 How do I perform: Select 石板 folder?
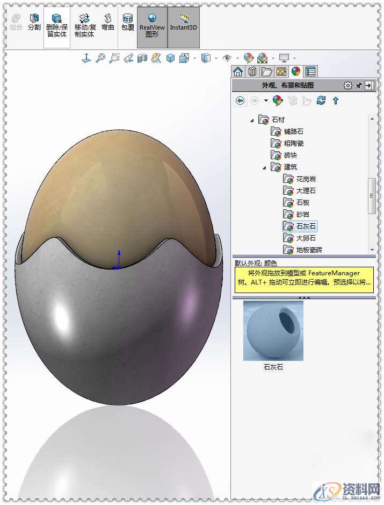296,203
